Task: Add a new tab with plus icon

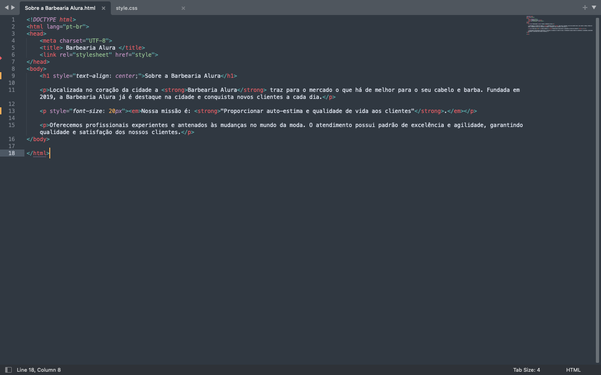Action: click(585, 7)
